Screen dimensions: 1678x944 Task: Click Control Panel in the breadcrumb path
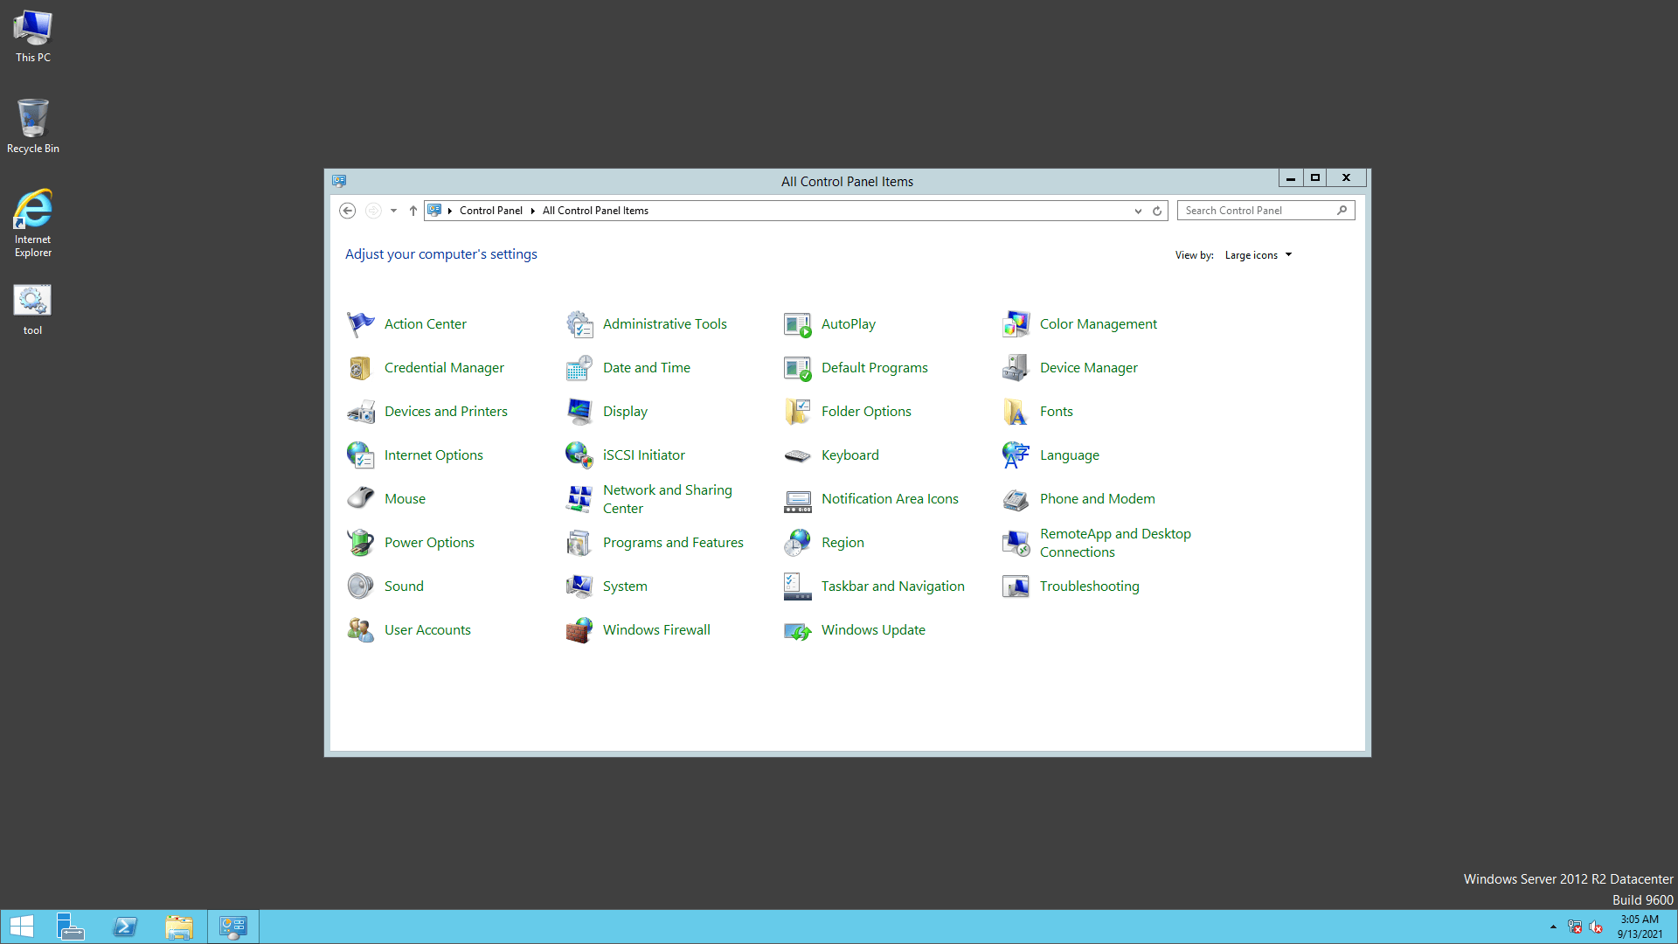point(490,211)
